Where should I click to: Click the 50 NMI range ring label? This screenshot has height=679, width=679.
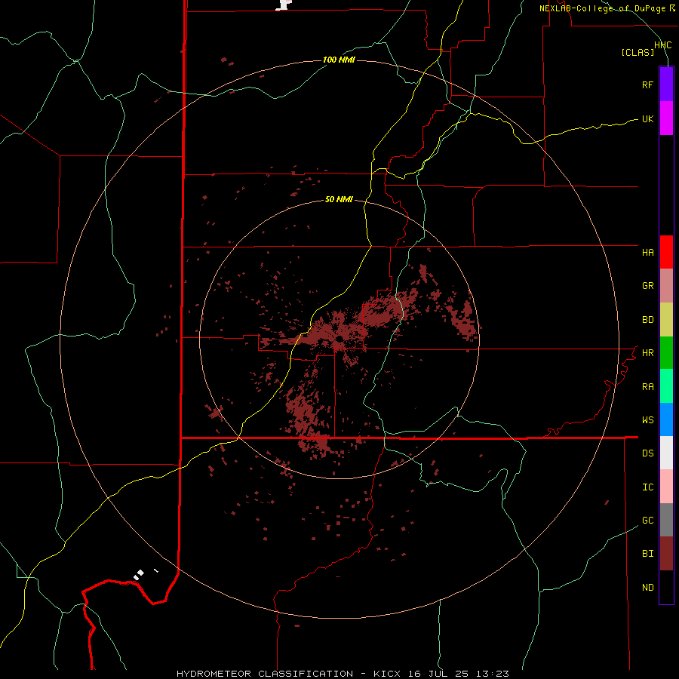point(339,199)
